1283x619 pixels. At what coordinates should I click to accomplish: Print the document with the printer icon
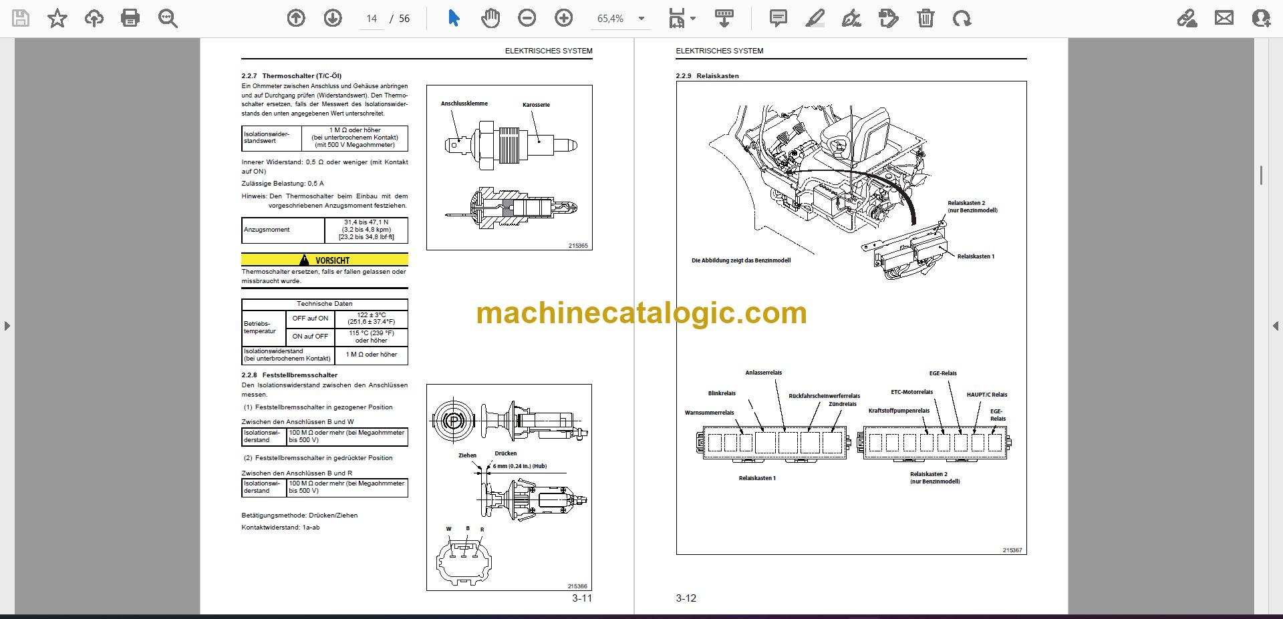130,18
